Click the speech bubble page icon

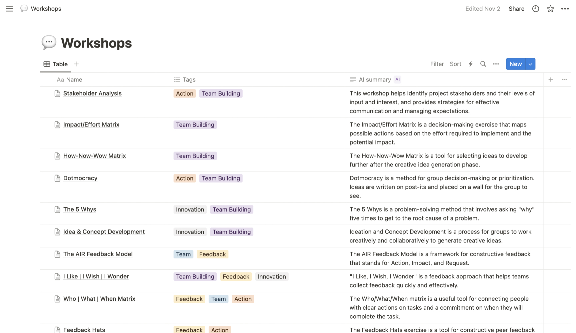(49, 43)
